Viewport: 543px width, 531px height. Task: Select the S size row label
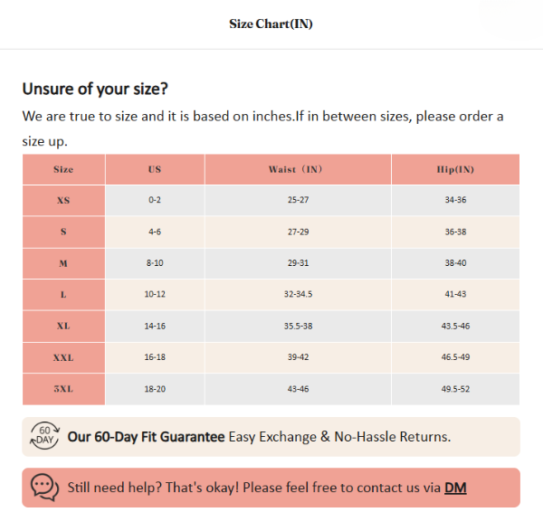pos(63,232)
